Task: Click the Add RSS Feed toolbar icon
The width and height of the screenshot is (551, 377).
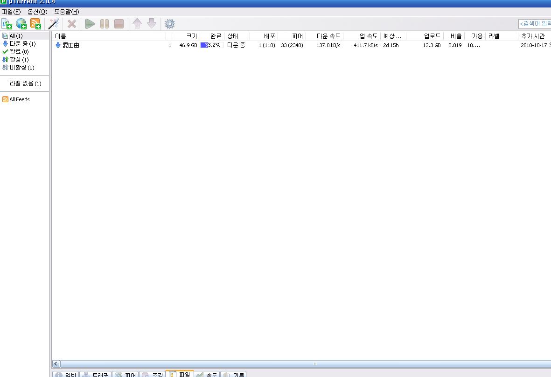Action: [x=35, y=24]
